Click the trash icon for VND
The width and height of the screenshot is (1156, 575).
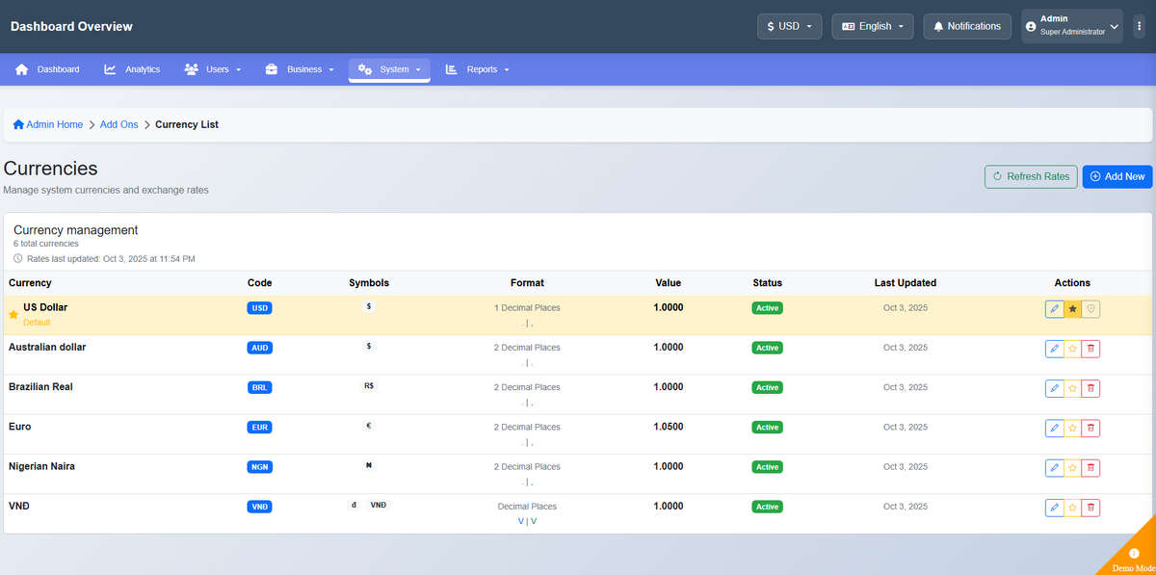tap(1090, 507)
